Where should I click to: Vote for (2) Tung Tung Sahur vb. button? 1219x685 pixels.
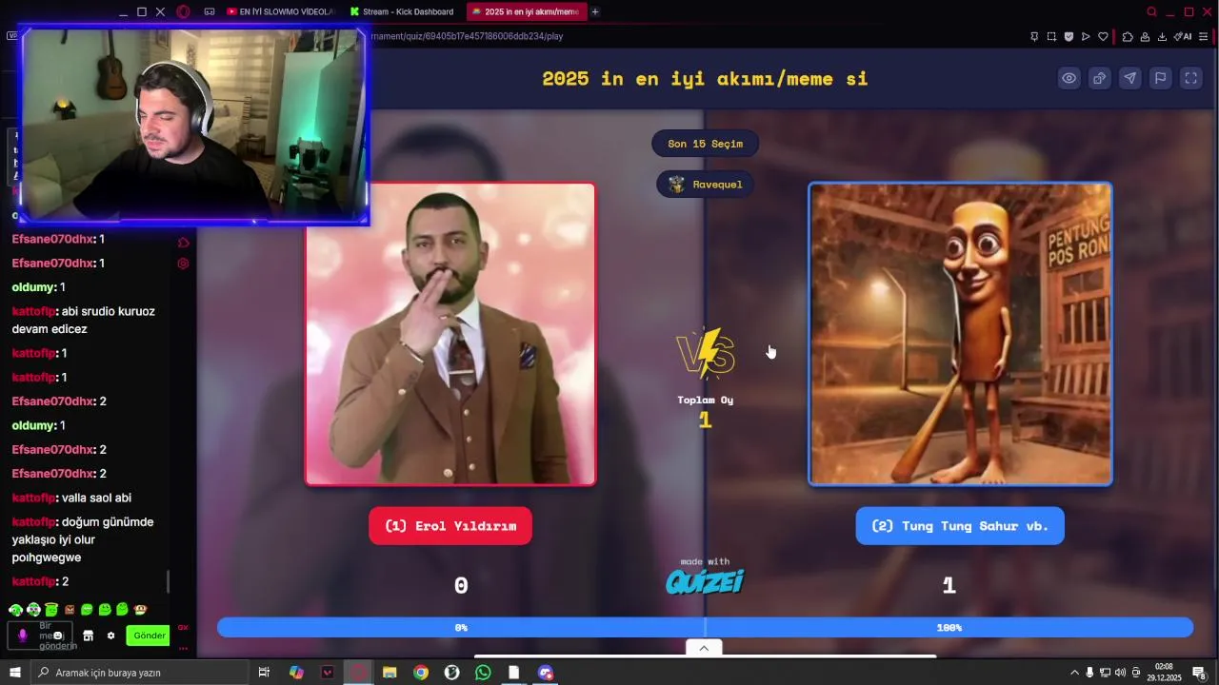click(960, 526)
